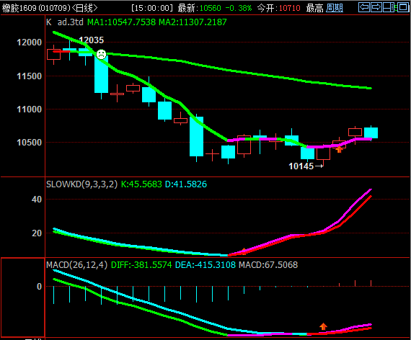Click the orange arrow in SLOWKD panel
This screenshot has height=340, width=411.
point(244,251)
